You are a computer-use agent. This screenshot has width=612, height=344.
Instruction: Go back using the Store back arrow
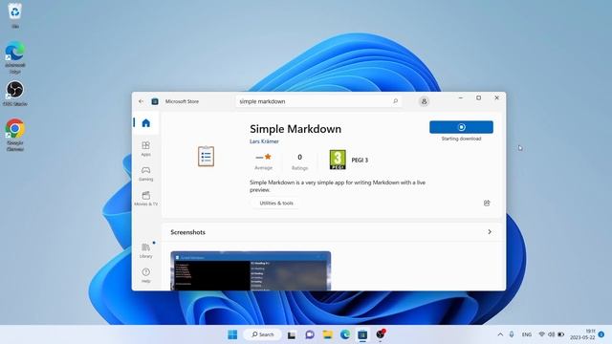point(141,101)
